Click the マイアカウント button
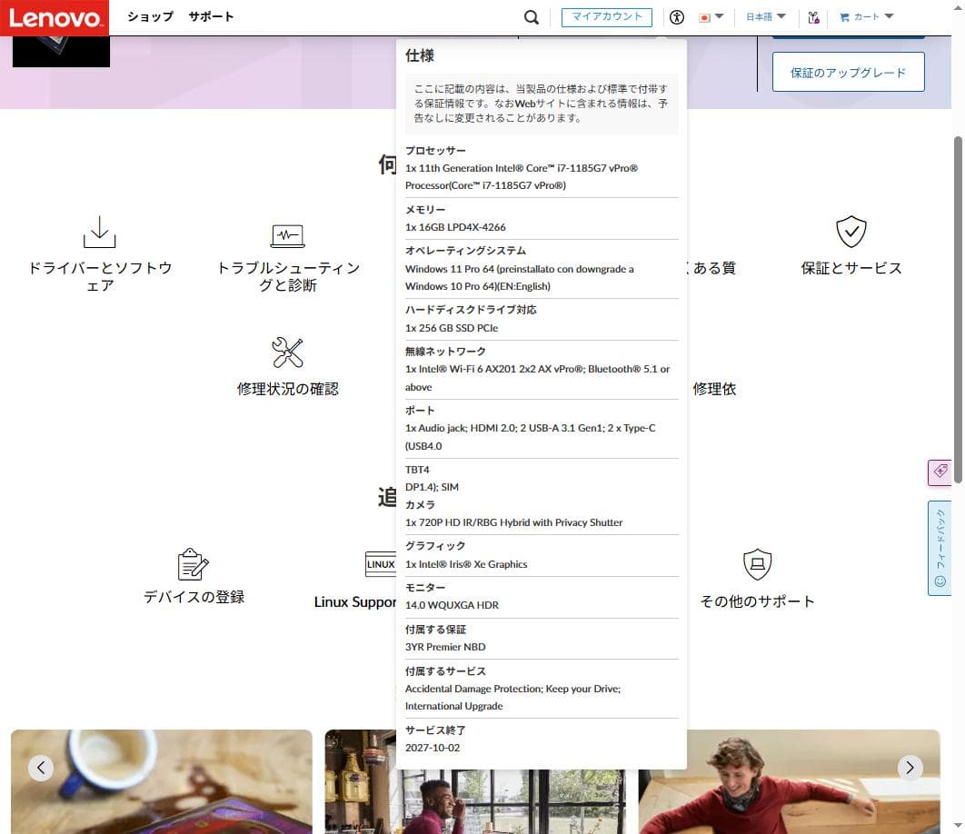Viewport: 965px width, 834px height. 606,17
